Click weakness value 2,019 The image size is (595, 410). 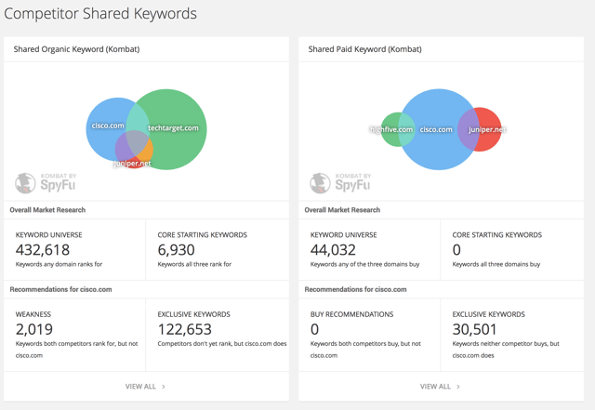coord(34,329)
